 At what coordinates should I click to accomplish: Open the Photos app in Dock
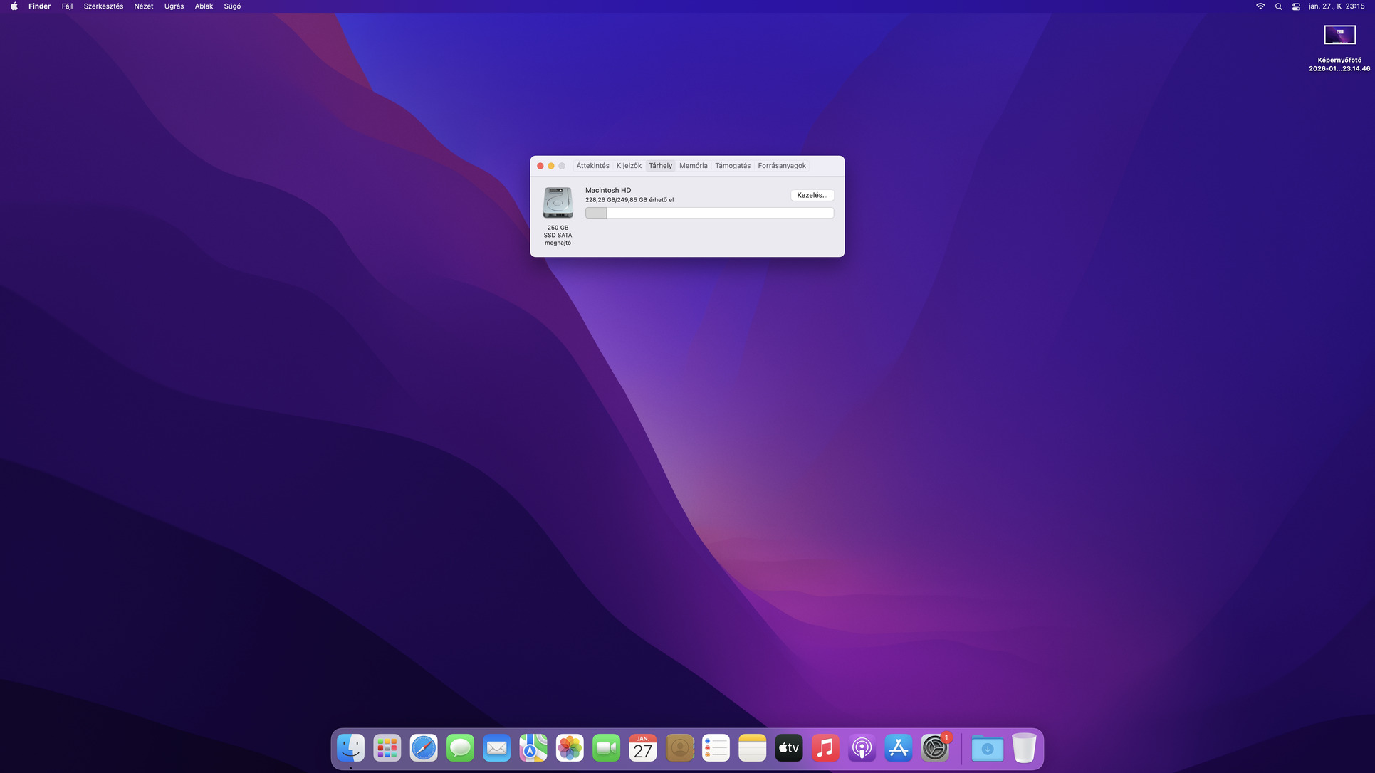click(570, 748)
